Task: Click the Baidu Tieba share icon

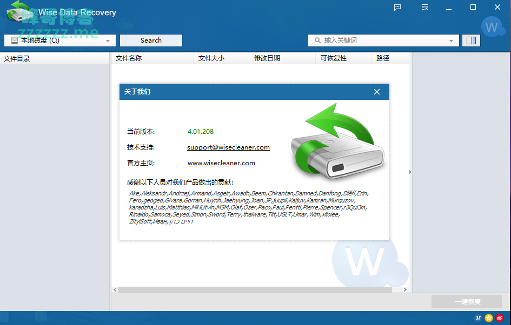Action: click(478, 318)
